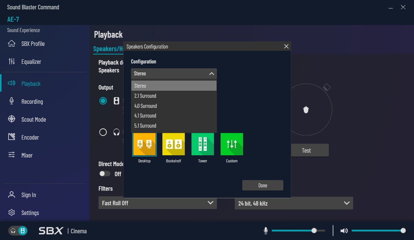414x240 pixels.
Task: Select the Desktop speaker type tile
Action: tap(144, 144)
